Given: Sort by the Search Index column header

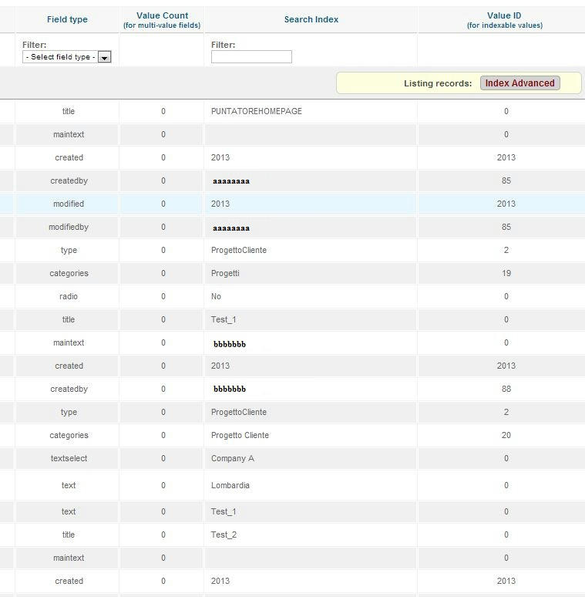Looking at the screenshot, I should [311, 19].
